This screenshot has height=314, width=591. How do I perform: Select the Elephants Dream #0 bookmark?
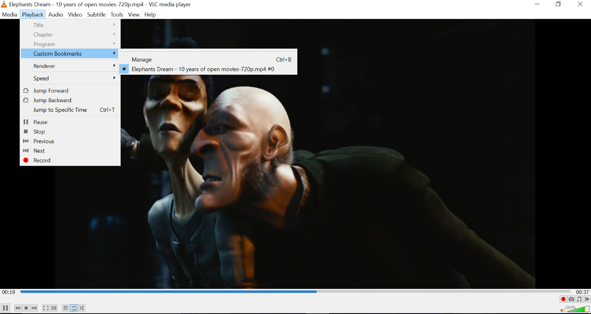pyautogui.click(x=208, y=69)
